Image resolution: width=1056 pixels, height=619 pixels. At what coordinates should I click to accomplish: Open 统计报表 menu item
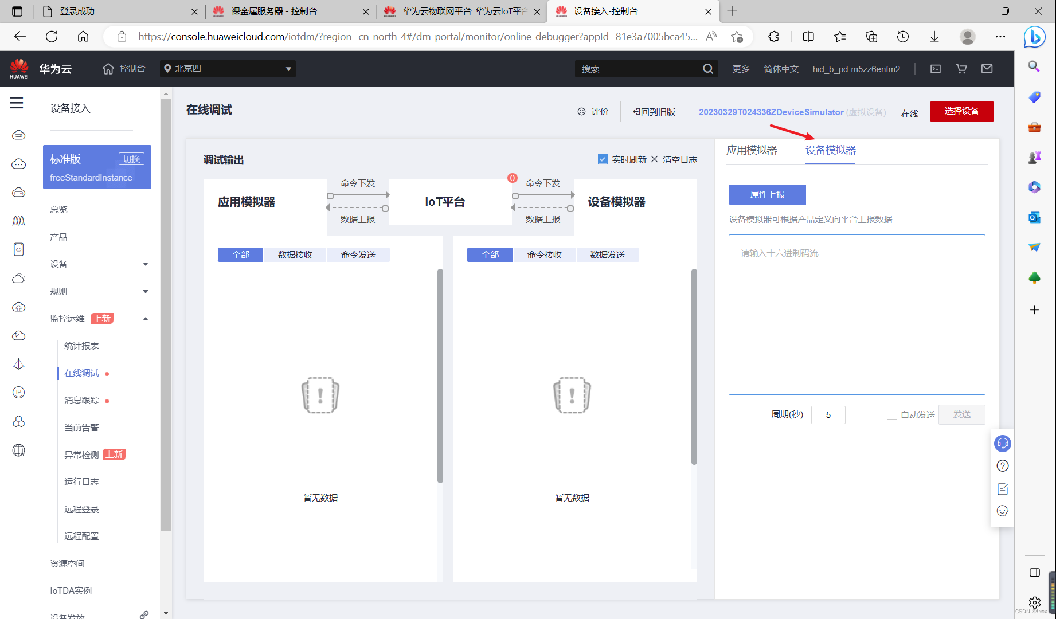(81, 346)
